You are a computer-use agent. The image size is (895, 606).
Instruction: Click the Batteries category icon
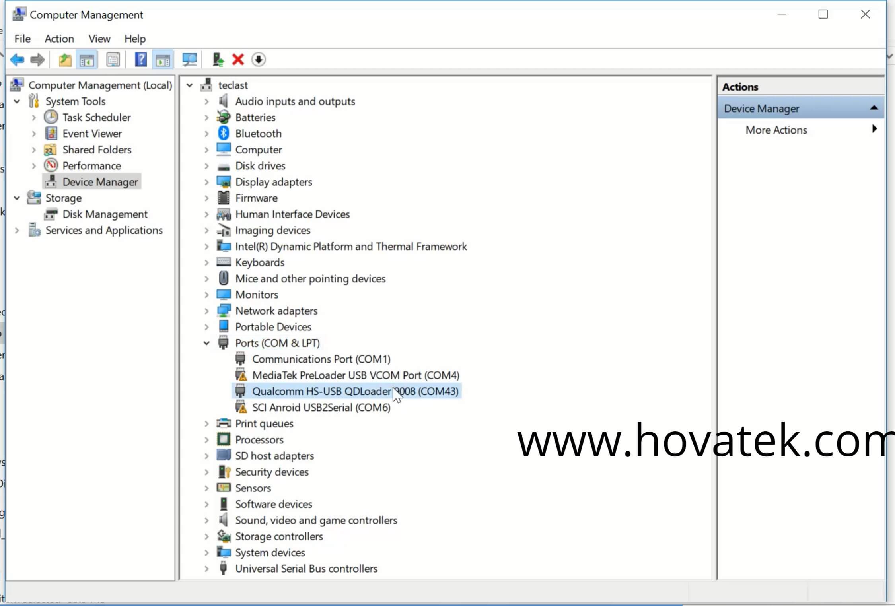224,117
